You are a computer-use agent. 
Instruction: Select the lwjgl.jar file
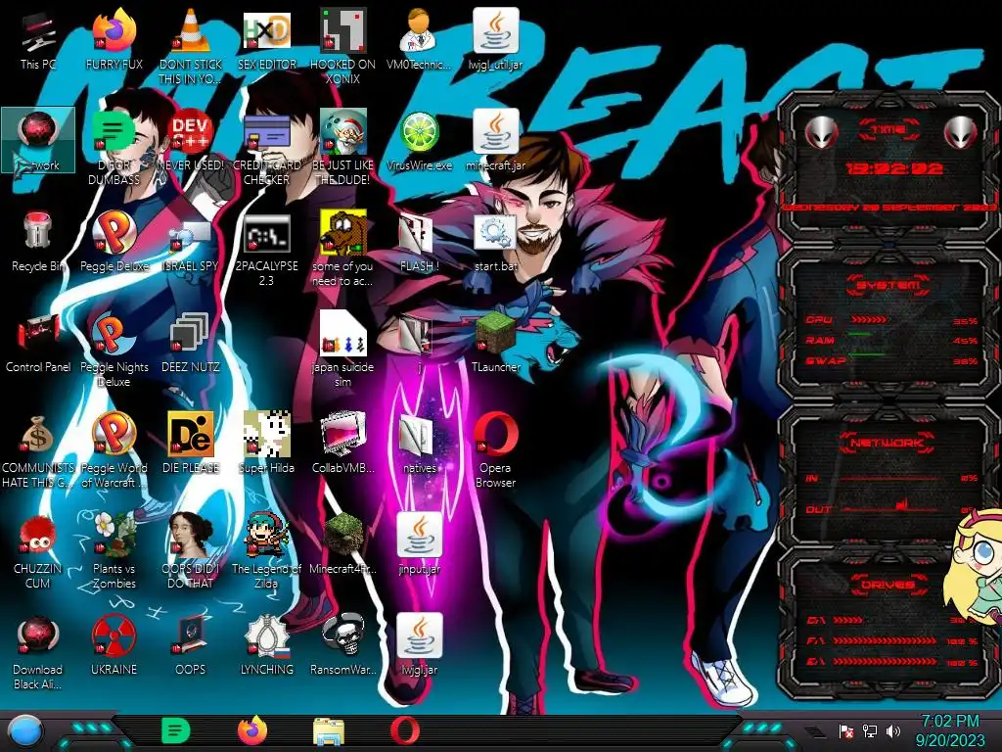click(419, 644)
